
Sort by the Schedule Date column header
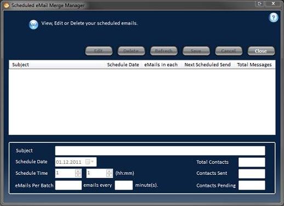click(x=123, y=65)
